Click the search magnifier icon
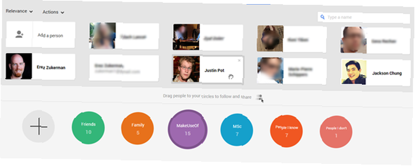 tap(322, 17)
